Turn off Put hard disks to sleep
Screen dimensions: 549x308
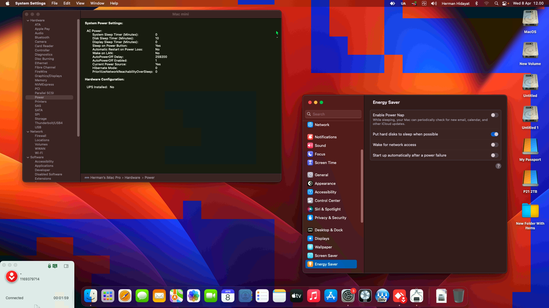[494, 134]
